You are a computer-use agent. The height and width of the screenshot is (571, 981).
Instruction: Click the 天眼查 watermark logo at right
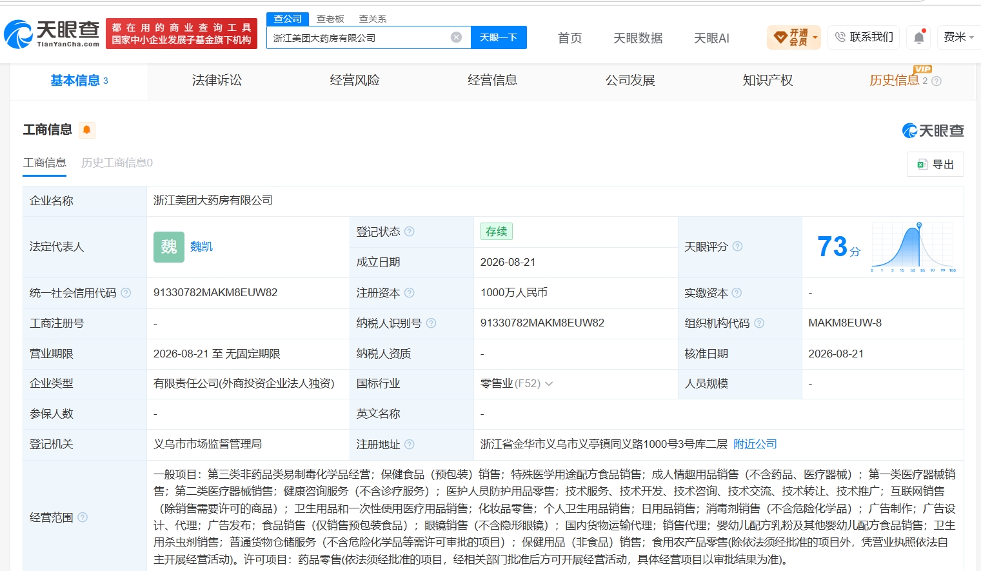point(933,131)
